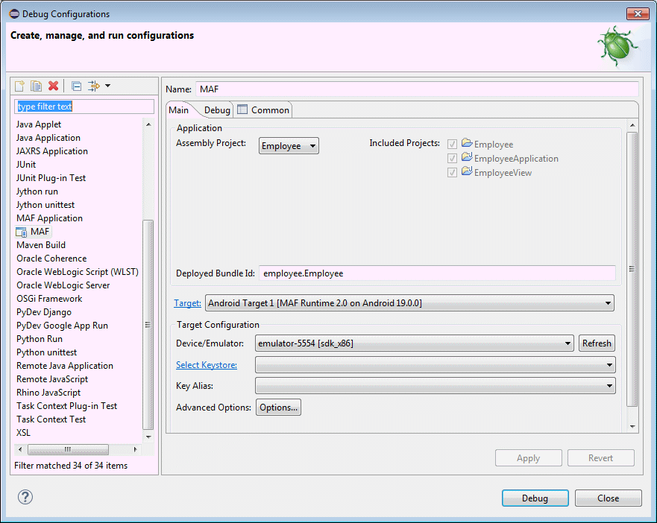Image resolution: width=657 pixels, height=523 pixels.
Task: Select Oracle WebLogic Script (WLST) item
Action: tap(78, 272)
